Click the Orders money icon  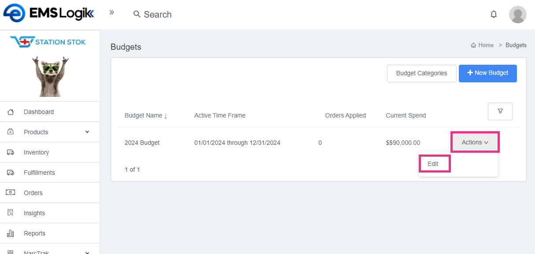11,193
